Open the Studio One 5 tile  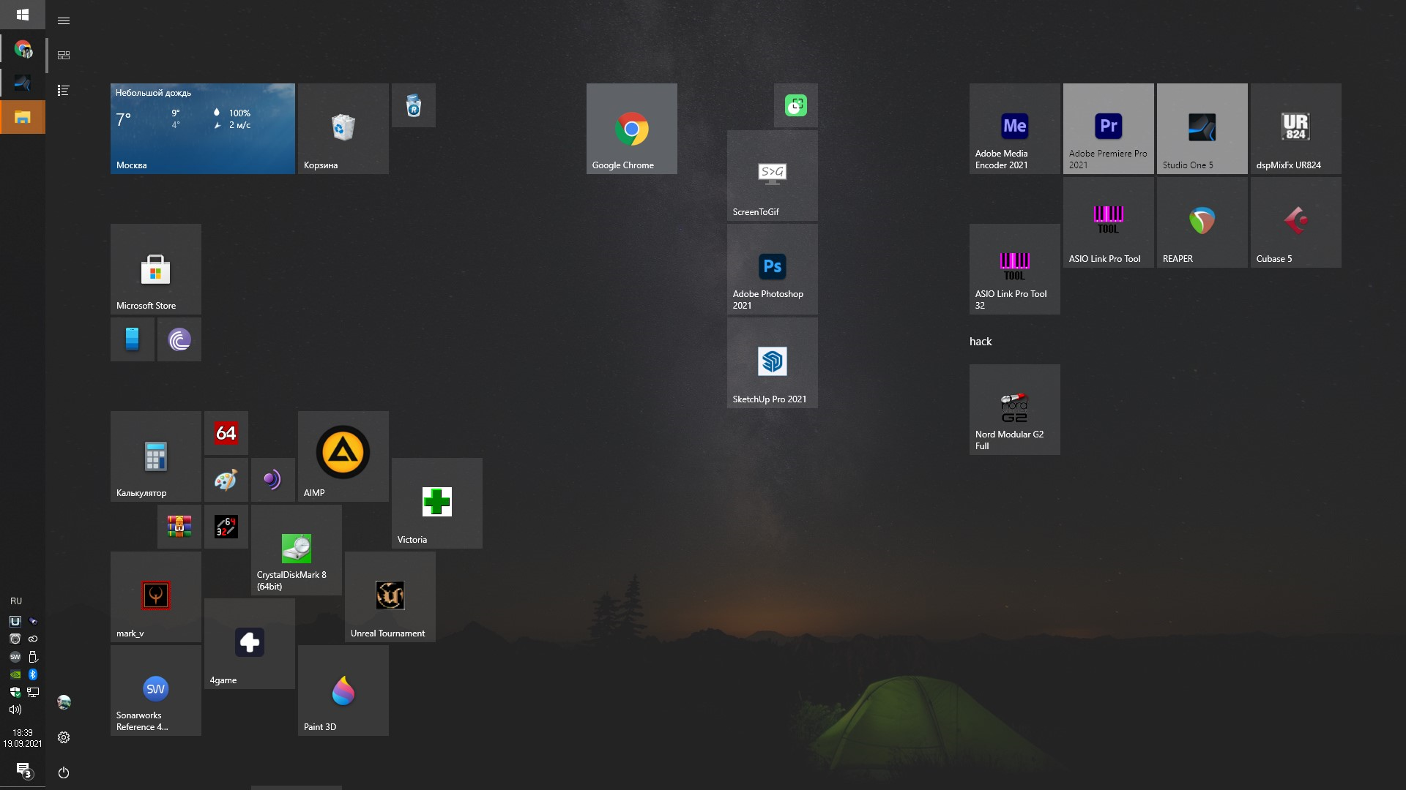(1202, 129)
